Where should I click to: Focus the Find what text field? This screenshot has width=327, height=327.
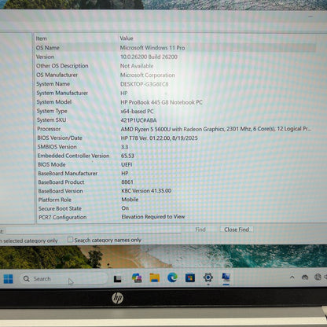coord(93,230)
